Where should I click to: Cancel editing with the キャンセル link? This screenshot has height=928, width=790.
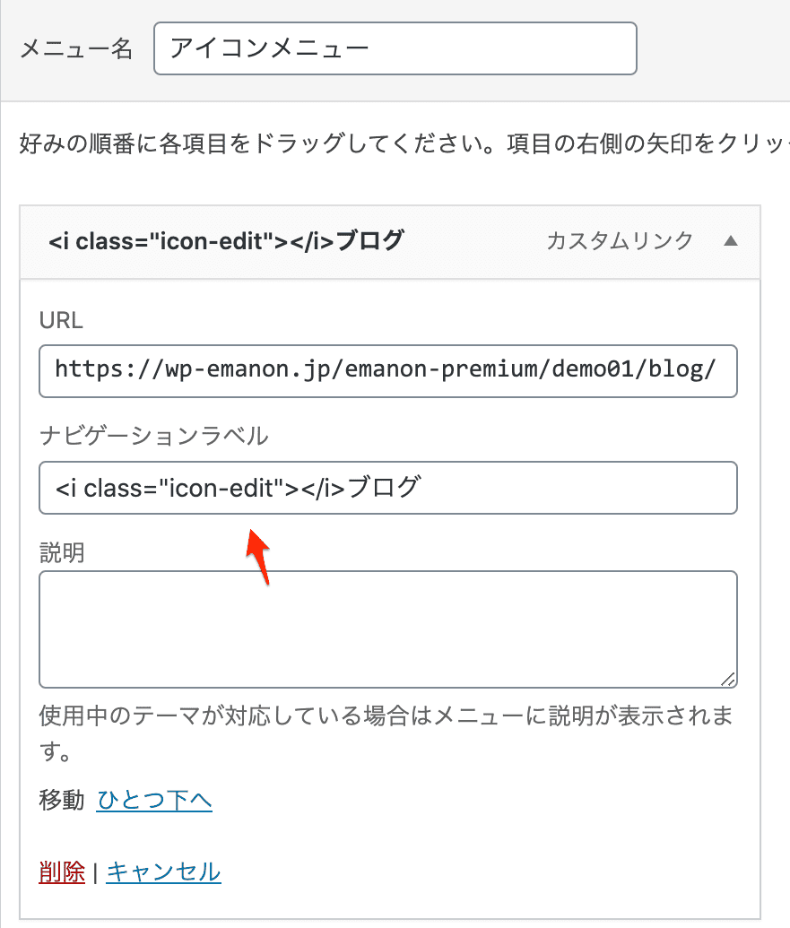tap(163, 872)
